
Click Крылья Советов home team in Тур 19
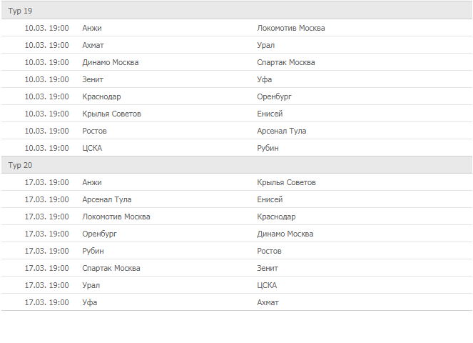112,114
